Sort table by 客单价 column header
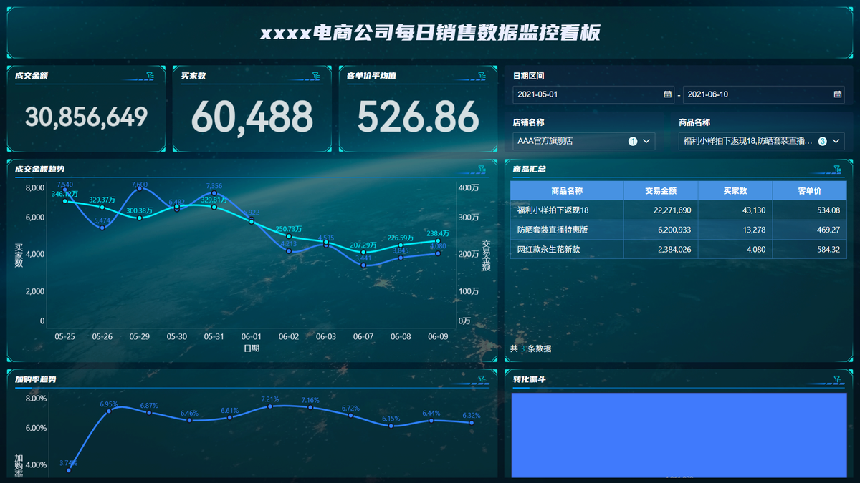 pyautogui.click(x=810, y=191)
